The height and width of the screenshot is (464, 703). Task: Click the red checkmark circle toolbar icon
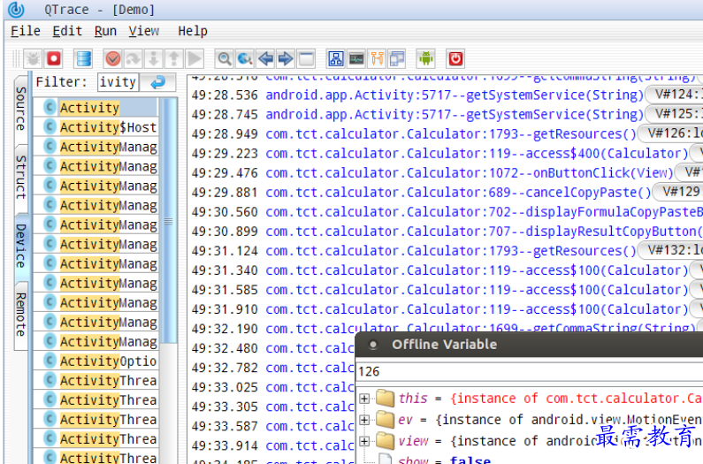[112, 59]
